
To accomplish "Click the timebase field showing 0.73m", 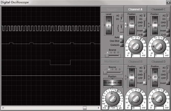I will click(x=113, y=108).
